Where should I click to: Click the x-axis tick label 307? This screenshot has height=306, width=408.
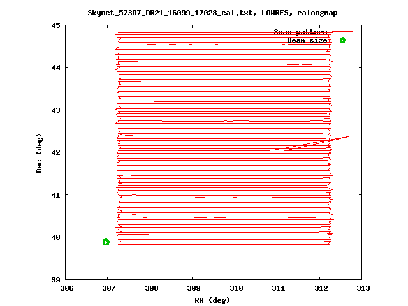pos(108,288)
